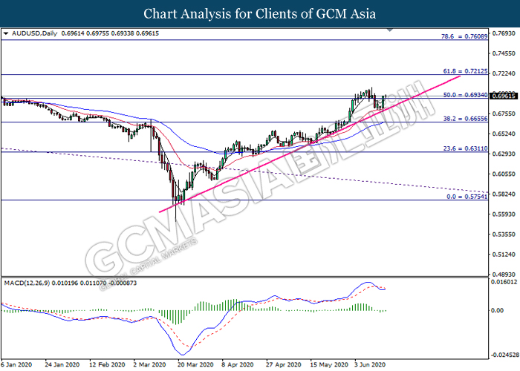Click the 20 Mar 2020 date label
The width and height of the screenshot is (520, 371).
pos(195,365)
